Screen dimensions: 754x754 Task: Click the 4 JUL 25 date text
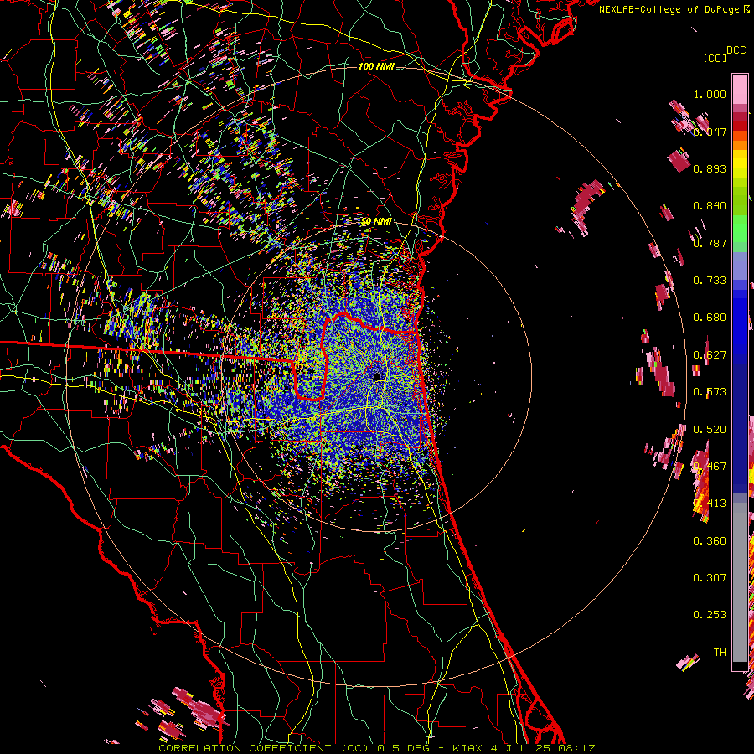tap(521, 748)
